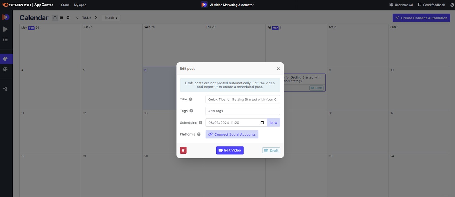This screenshot has height=197, width=455.
Task: Click the paper plane icon in left sidebar
Action: click(5, 89)
